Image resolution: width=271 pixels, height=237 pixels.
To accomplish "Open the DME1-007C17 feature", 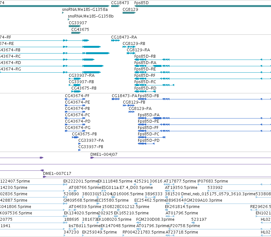I will tap(57, 174).
